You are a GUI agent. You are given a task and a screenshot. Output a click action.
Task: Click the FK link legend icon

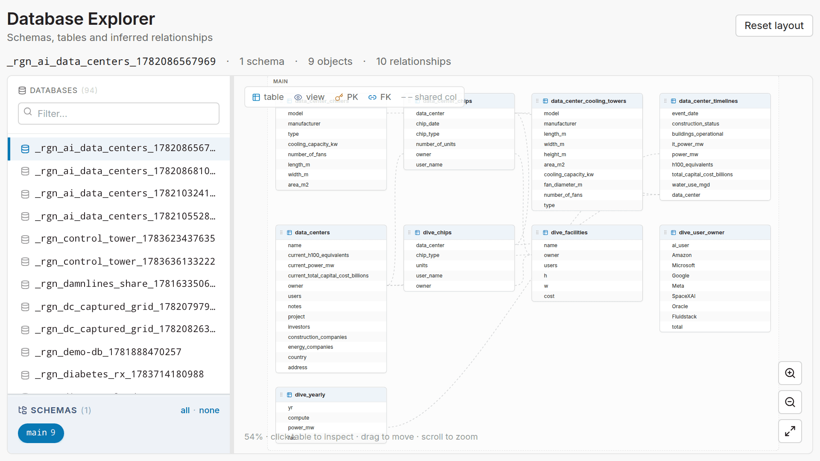pyautogui.click(x=372, y=97)
